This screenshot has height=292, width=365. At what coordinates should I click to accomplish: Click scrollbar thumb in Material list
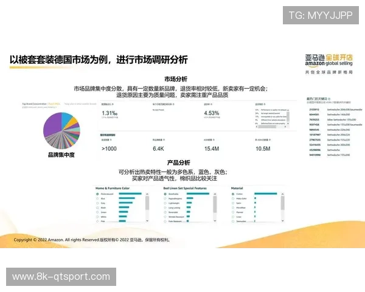tap(283, 203)
